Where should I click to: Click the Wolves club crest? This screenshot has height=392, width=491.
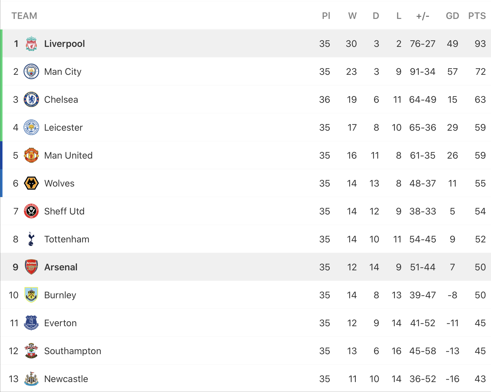31,183
